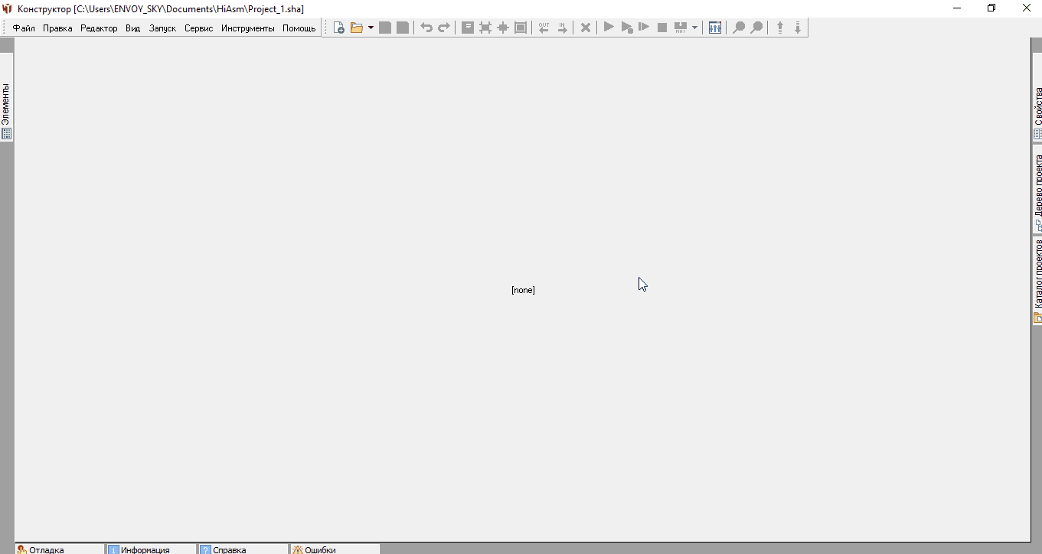Click the play-with-dot debug run icon
The image size is (1042, 554).
[627, 28]
